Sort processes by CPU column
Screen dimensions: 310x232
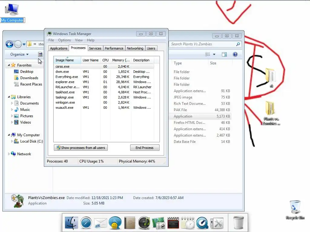(x=105, y=60)
